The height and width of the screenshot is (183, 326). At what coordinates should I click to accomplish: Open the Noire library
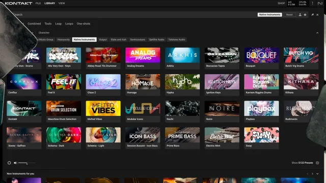tap(222, 111)
